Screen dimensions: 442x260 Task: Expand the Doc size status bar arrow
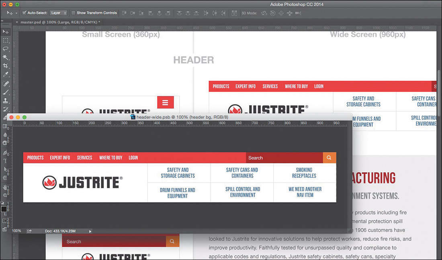[90, 231]
